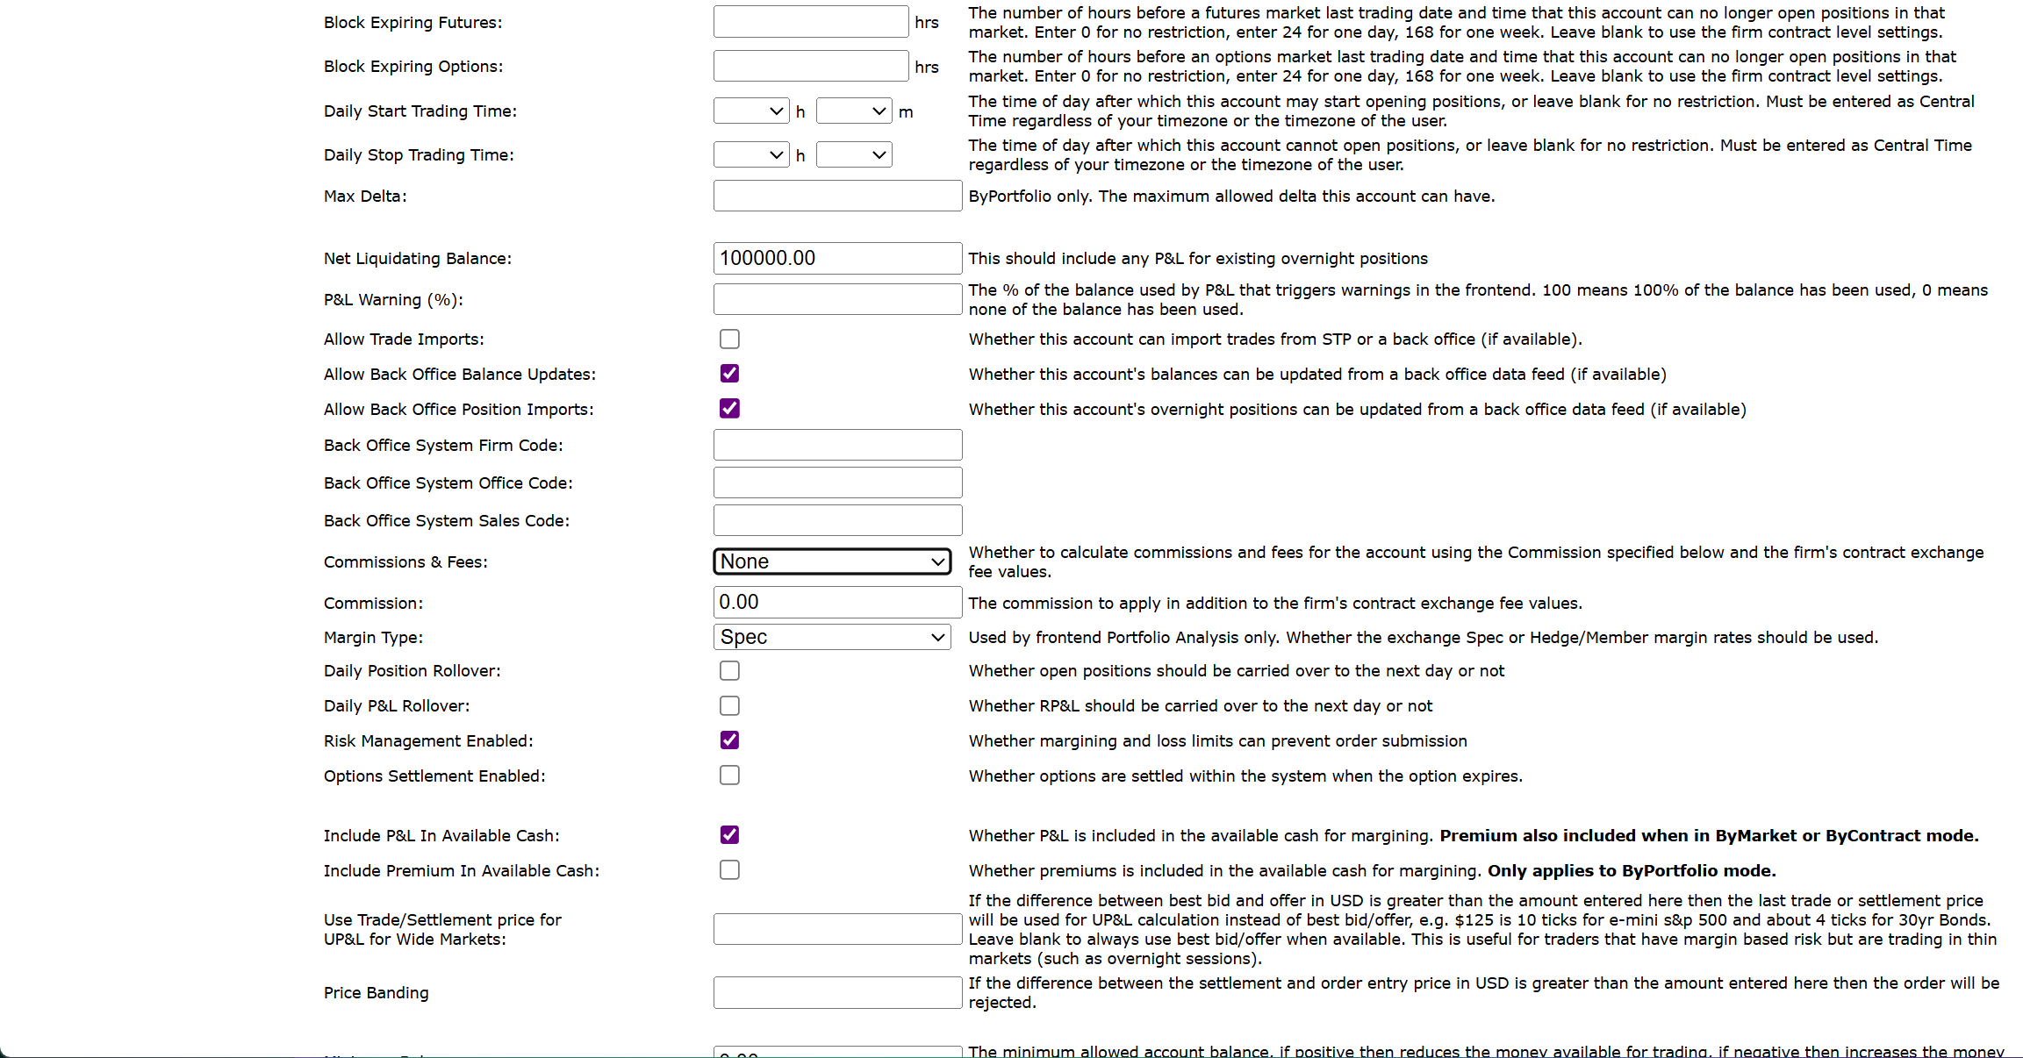The height and width of the screenshot is (1058, 2023).
Task: Enable the Allow Trade Imports checkbox
Action: pos(729,339)
